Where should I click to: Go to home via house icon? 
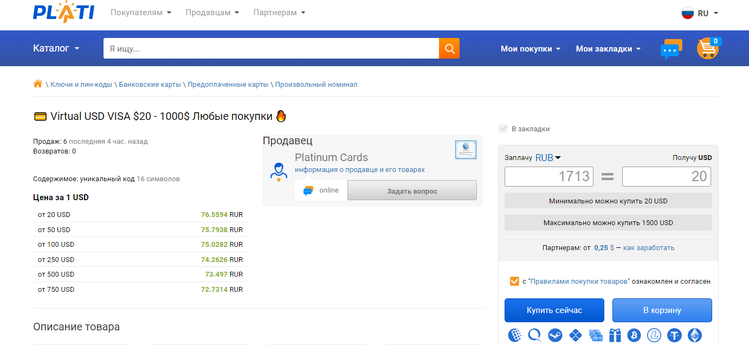click(x=37, y=84)
